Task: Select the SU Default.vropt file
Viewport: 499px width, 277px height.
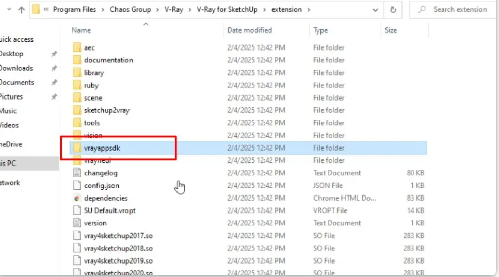Action: 109,210
